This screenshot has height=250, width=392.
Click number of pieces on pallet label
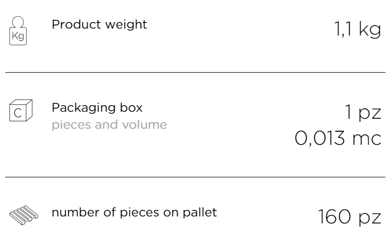pyautogui.click(x=134, y=212)
